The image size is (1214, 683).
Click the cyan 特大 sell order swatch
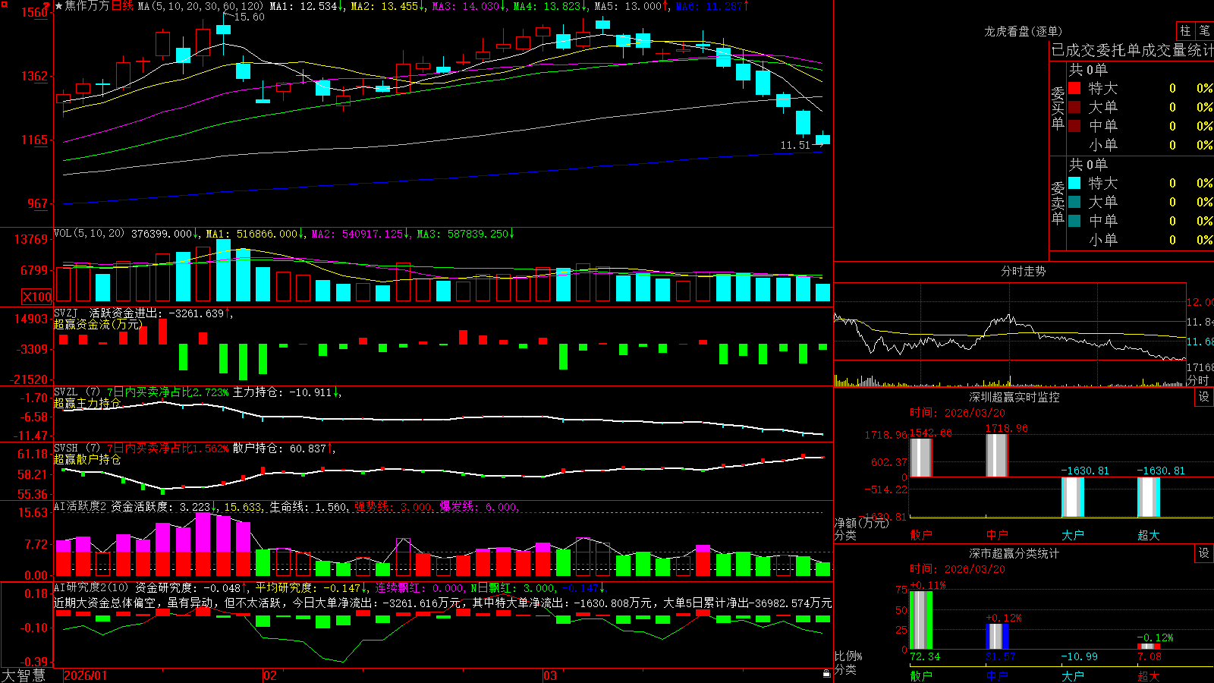point(1074,183)
